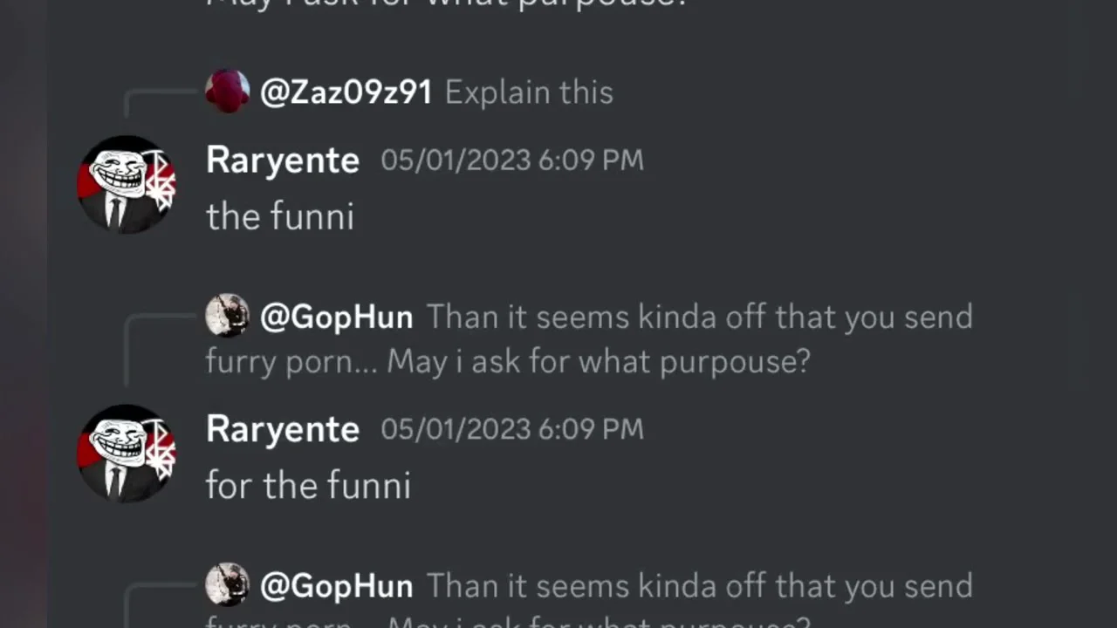
Task: Open the @Zaz09z91 mention in the reply
Action: pos(346,92)
